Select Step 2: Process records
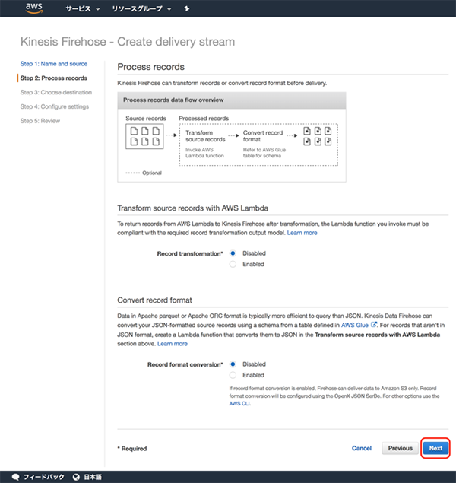Viewport: 456px width, 483px height. (x=53, y=78)
